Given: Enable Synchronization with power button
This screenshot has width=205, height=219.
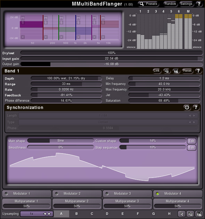Looking at the screenshot, I should coord(187,107).
